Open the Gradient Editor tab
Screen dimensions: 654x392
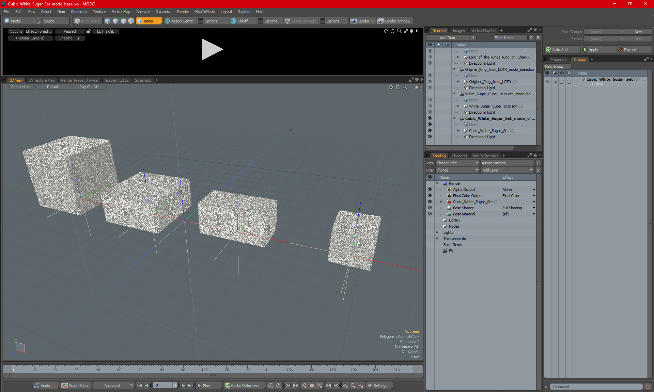coord(117,80)
